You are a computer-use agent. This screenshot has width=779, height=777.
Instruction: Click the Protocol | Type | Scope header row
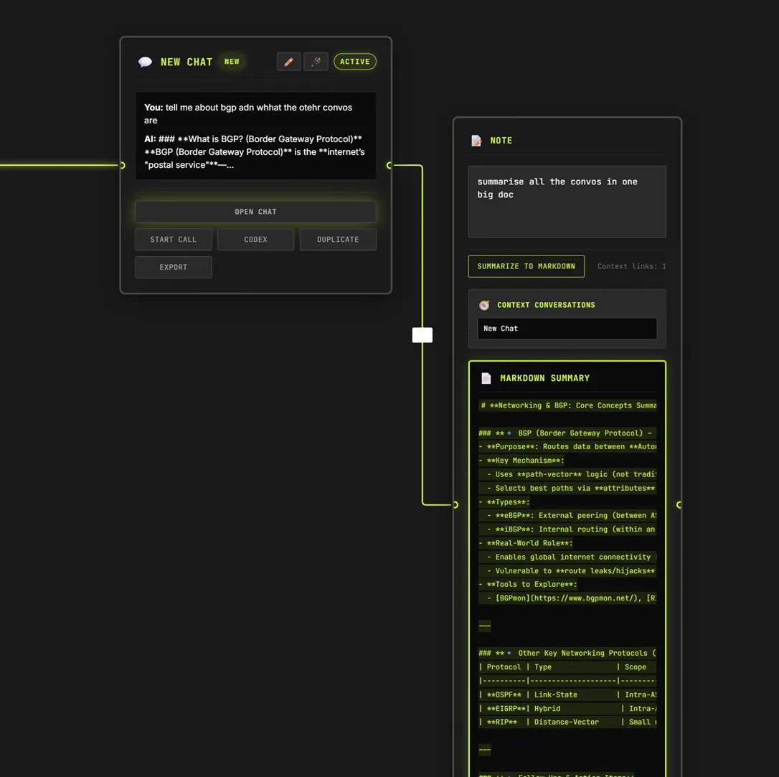(567, 667)
